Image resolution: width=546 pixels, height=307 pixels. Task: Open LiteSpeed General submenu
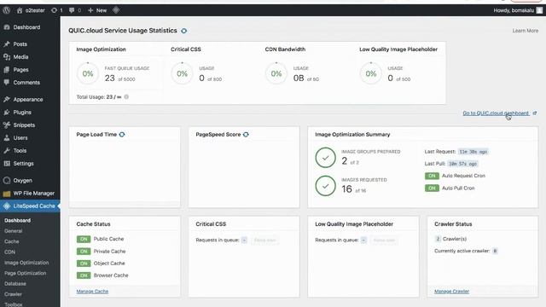[14, 231]
